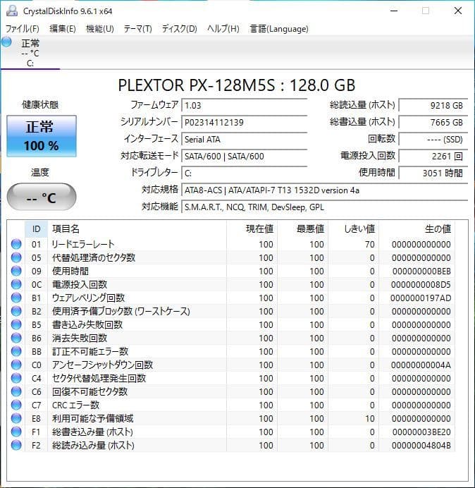
Task: Select the 使用済予備ブロック数 (ワーストケース) row
Action: (x=231, y=311)
